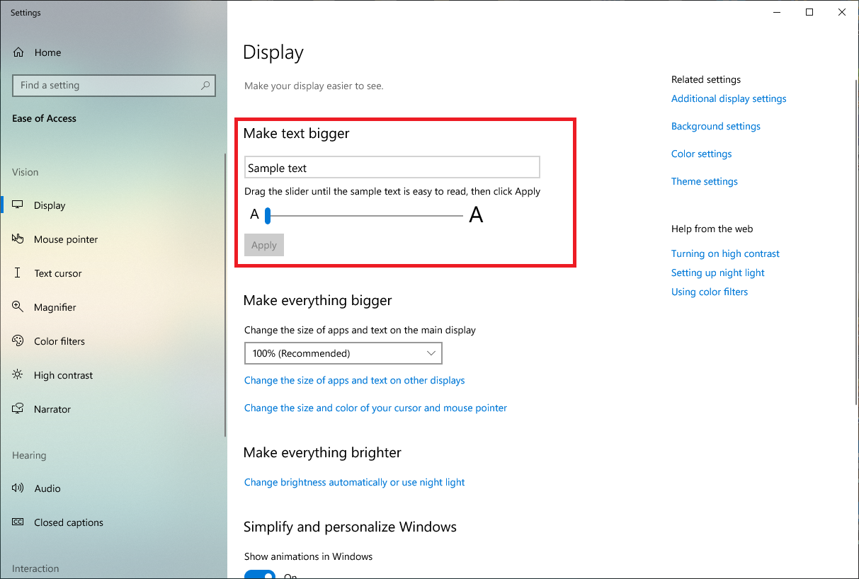The width and height of the screenshot is (859, 579).
Task: Open Change brightness automatically or use night light
Action: pyautogui.click(x=355, y=482)
